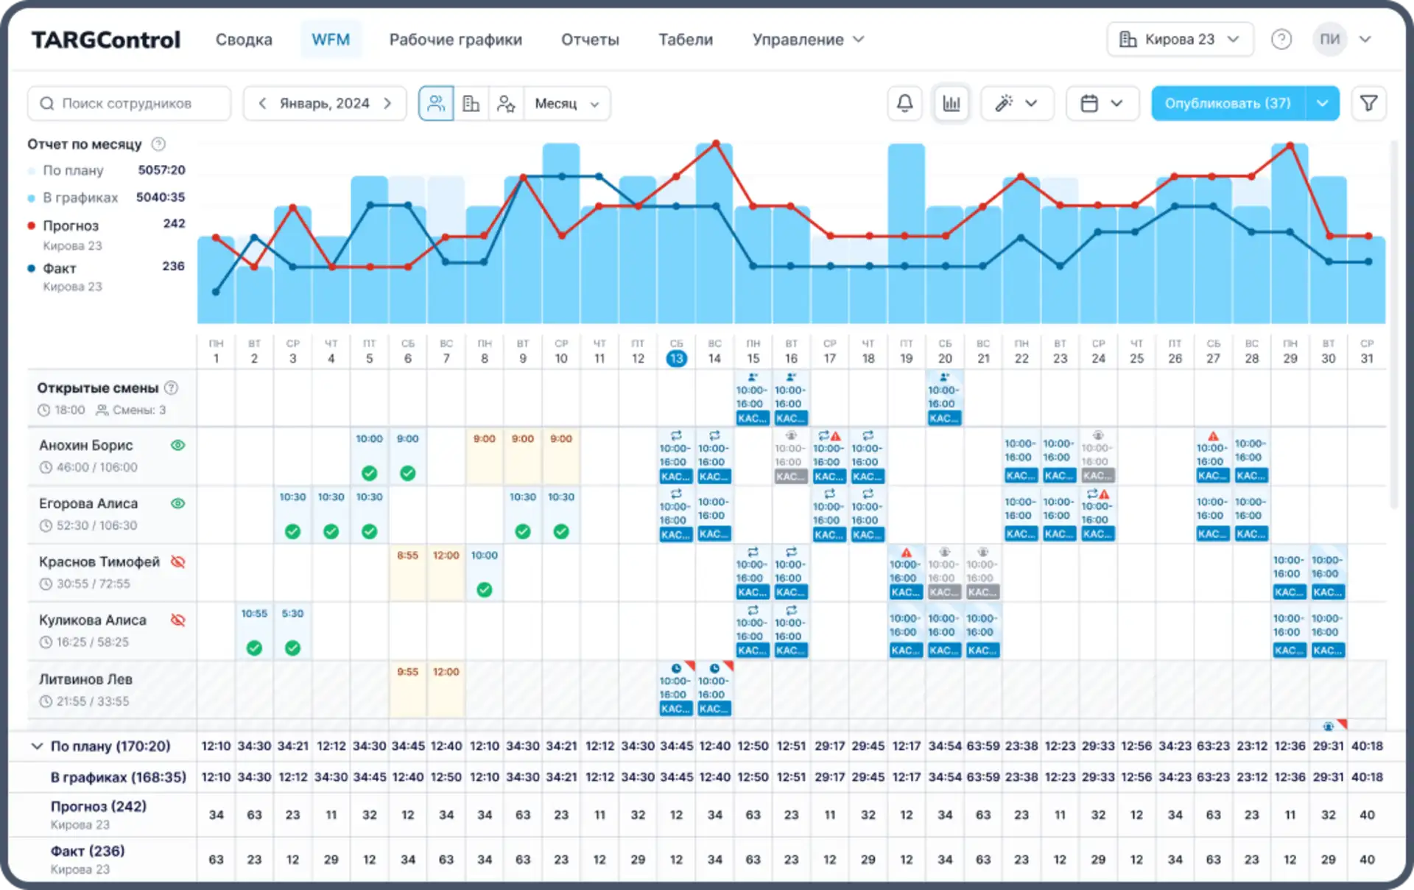Open the Управление menu
The height and width of the screenshot is (890, 1414).
pyautogui.click(x=807, y=40)
